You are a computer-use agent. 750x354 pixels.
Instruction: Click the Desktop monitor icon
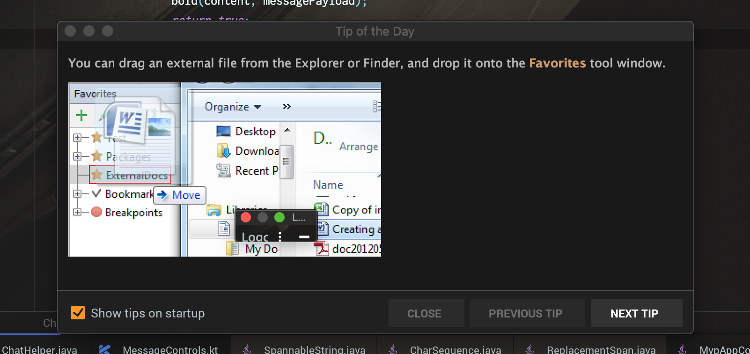223,132
